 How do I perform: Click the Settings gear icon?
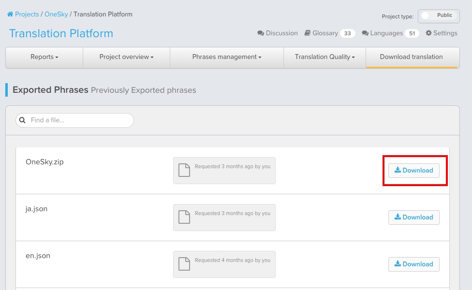pos(428,33)
